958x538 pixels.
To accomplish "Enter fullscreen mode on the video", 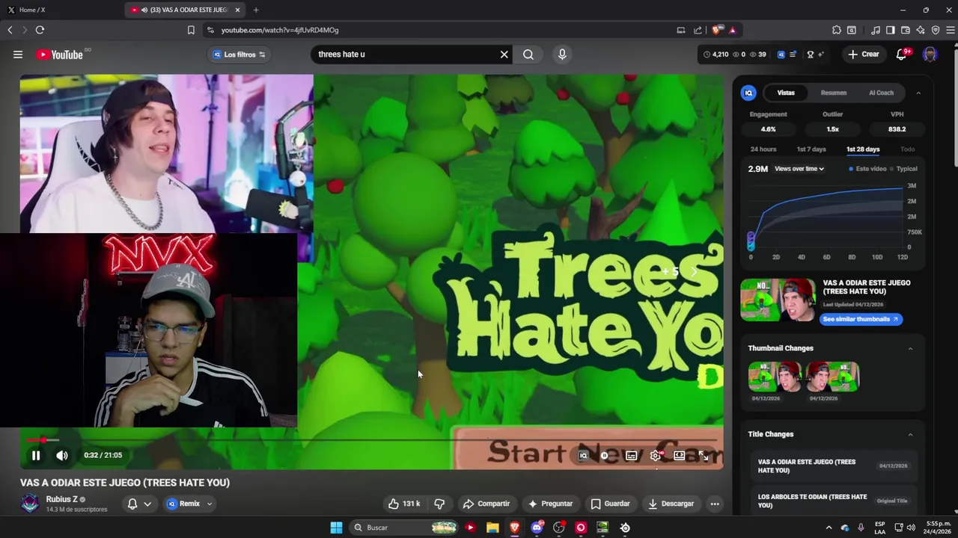I will tap(703, 456).
